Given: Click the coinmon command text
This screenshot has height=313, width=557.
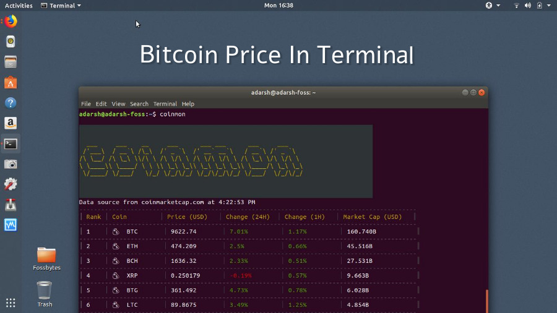Looking at the screenshot, I should click(x=173, y=114).
